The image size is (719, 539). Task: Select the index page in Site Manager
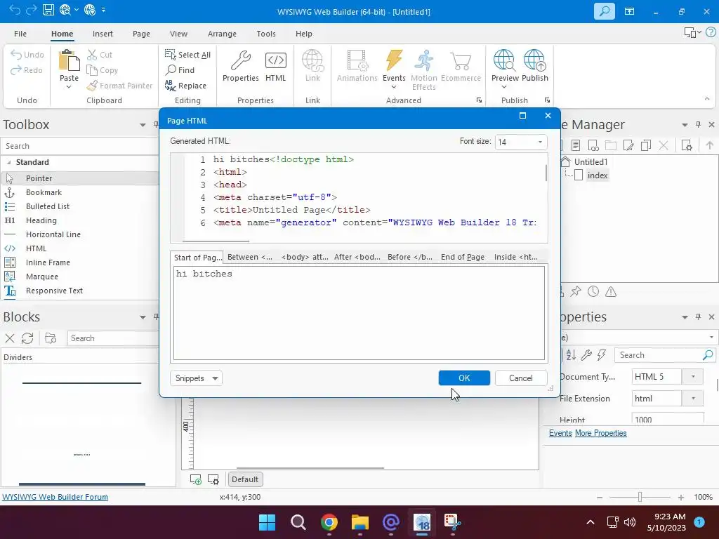point(598,175)
